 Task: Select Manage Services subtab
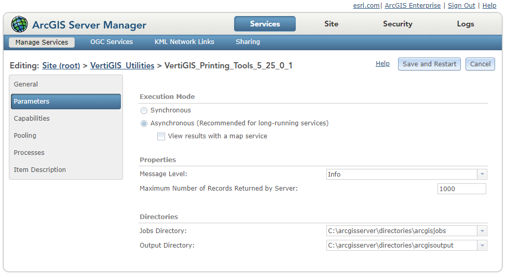tap(42, 42)
